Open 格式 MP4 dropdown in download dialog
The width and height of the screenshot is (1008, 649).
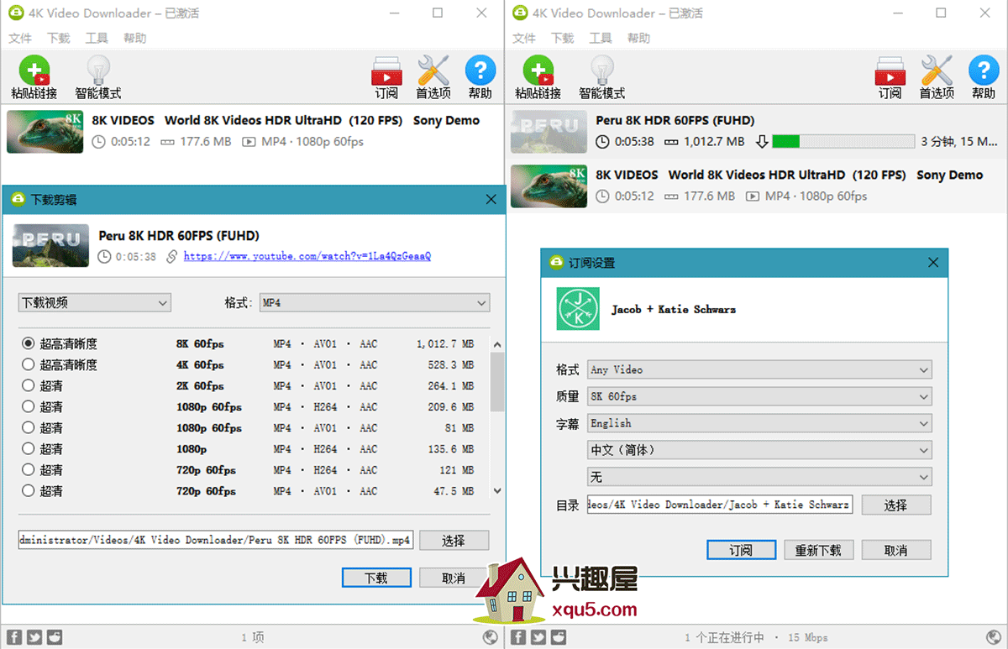[x=374, y=302]
